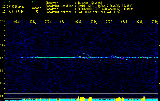Click the meteor count label

pyautogui.click(x=36, y=8)
